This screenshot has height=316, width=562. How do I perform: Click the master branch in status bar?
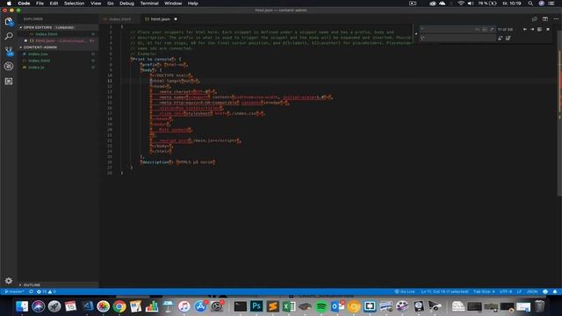click(x=15, y=291)
